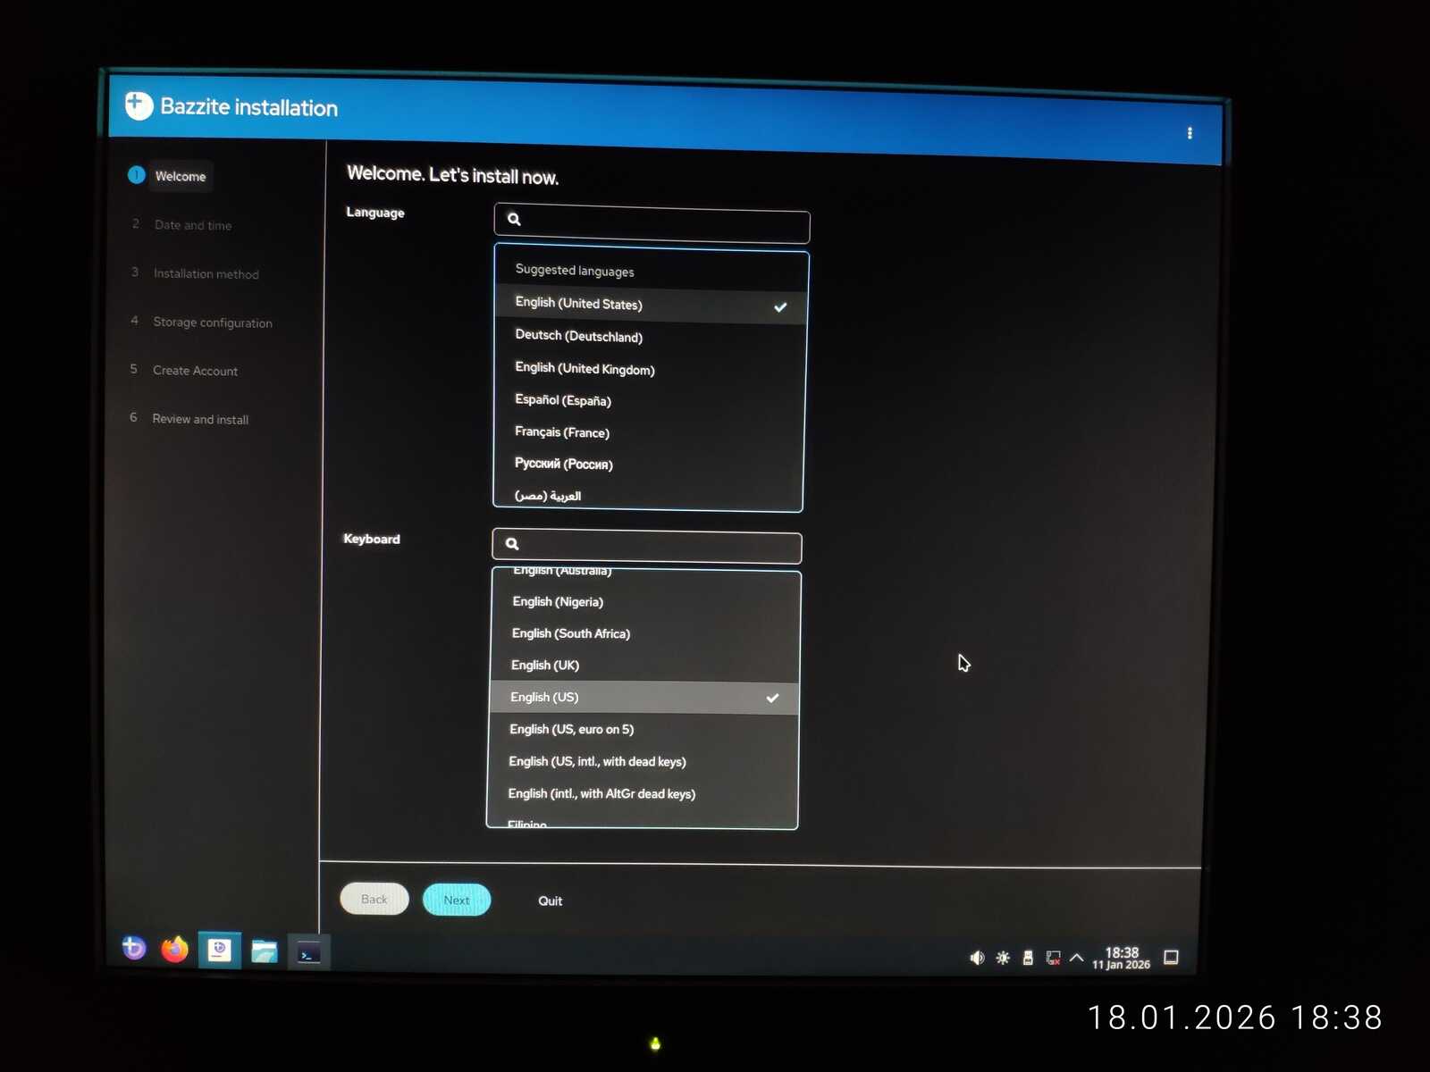The image size is (1430, 1072).
Task: Select the Arabic (Egypt) language option
Action: coord(648,495)
